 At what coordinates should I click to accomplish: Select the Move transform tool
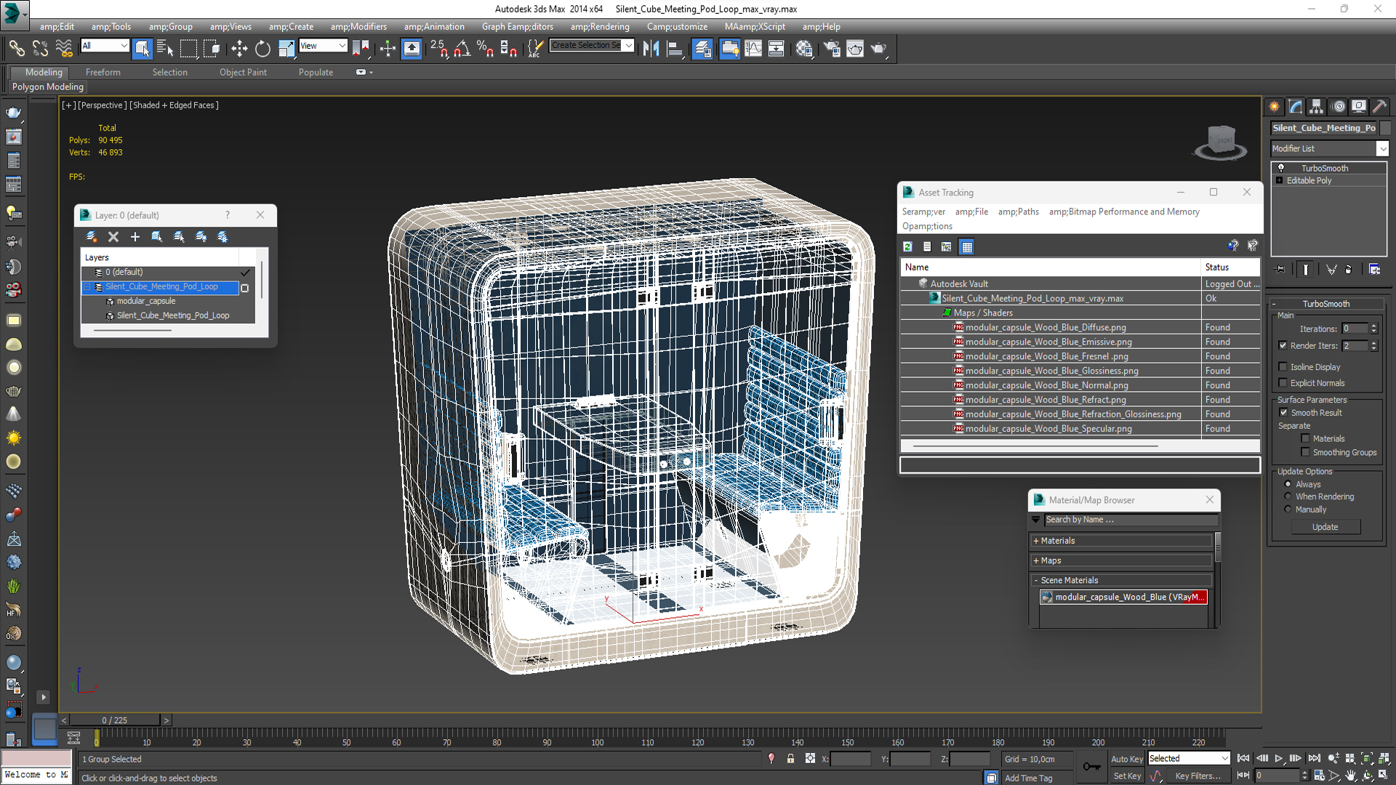tap(239, 49)
